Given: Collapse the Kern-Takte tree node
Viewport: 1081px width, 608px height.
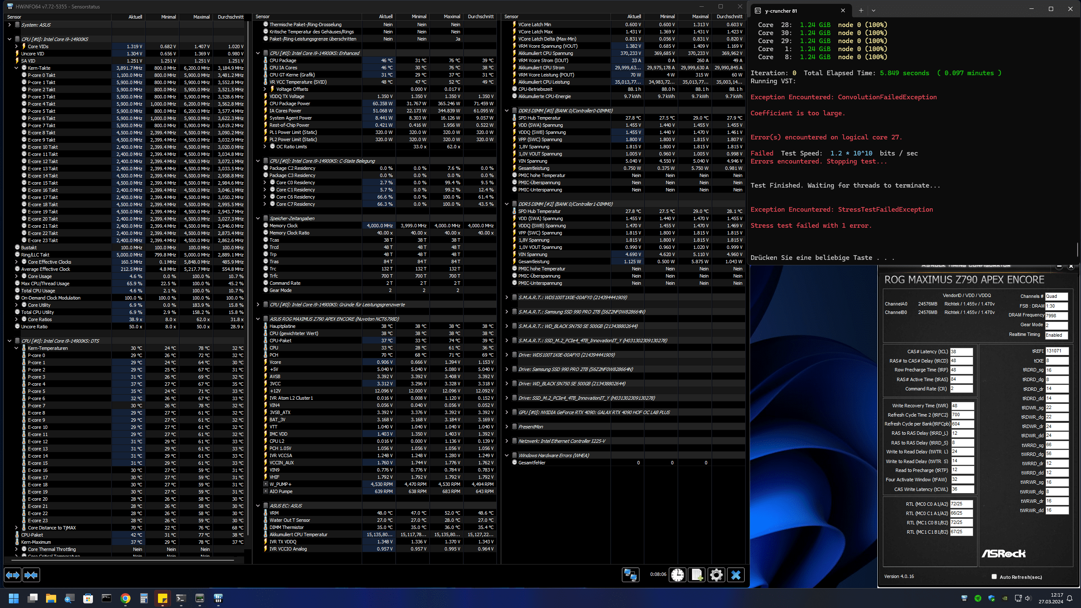Looking at the screenshot, I should tap(16, 68).
